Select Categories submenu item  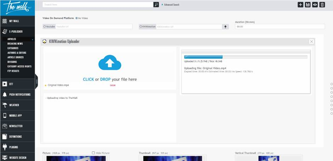coord(13,48)
